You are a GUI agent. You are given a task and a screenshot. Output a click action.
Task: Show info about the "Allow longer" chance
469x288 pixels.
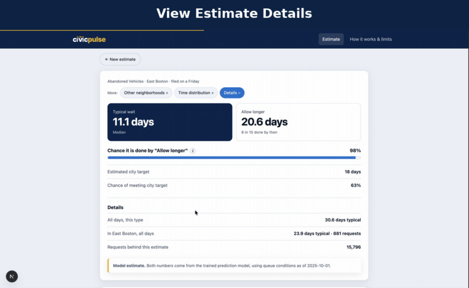point(193,151)
